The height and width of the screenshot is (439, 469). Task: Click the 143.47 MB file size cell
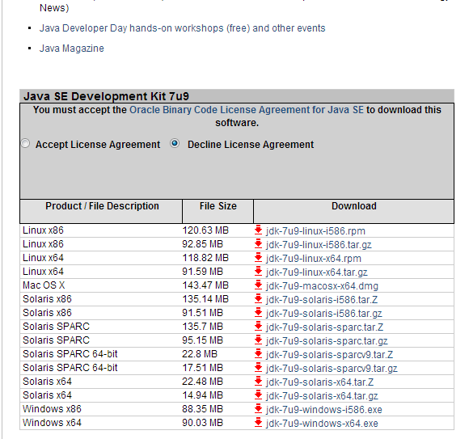point(205,285)
